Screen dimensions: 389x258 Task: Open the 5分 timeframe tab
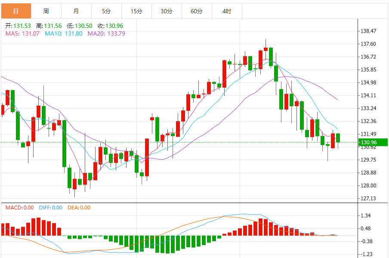click(106, 11)
